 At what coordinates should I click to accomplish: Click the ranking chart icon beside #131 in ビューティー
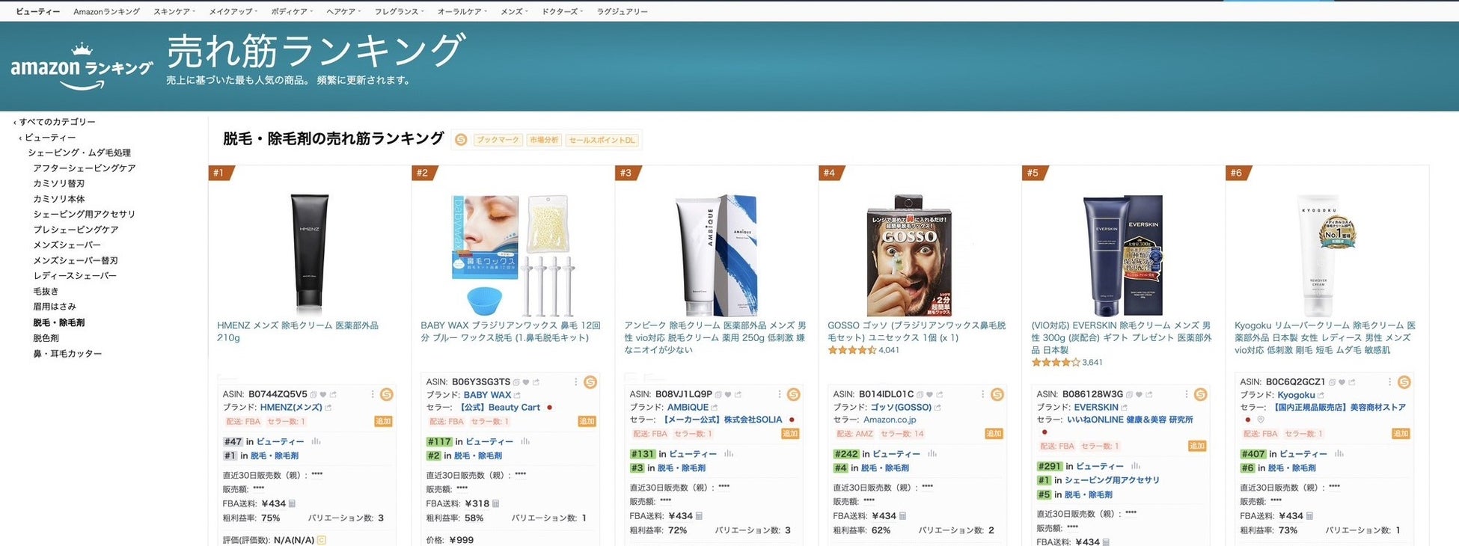pos(728,454)
